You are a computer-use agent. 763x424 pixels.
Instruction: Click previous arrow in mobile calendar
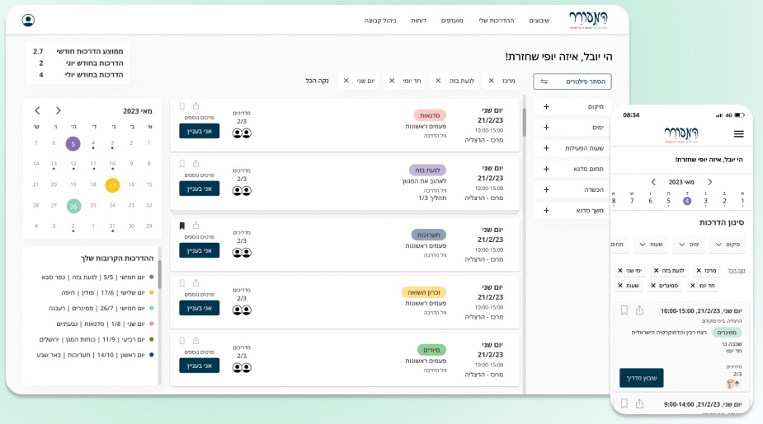click(x=653, y=182)
